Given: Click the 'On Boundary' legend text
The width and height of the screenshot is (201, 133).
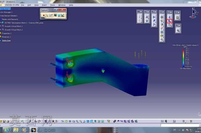Looking at the screenshot, I should click(x=186, y=68).
